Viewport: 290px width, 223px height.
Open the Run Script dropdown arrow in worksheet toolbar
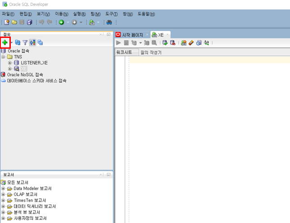click(x=140, y=43)
